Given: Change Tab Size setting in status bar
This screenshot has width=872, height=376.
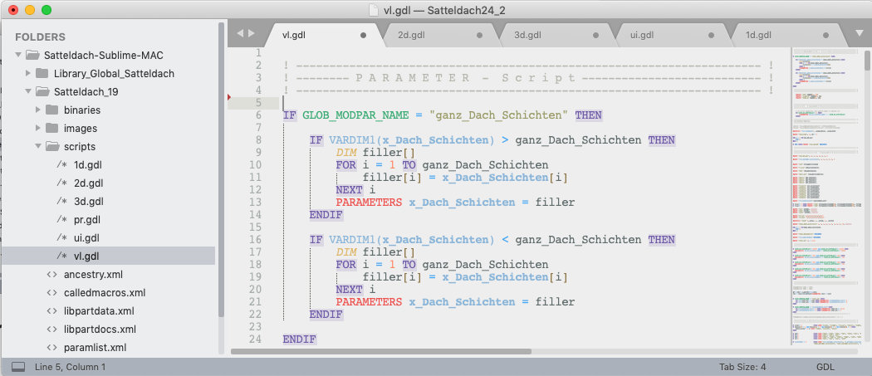Looking at the screenshot, I should click(742, 367).
